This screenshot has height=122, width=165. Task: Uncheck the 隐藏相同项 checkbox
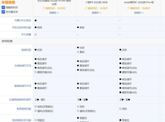pyautogui.click(x=3, y=7)
